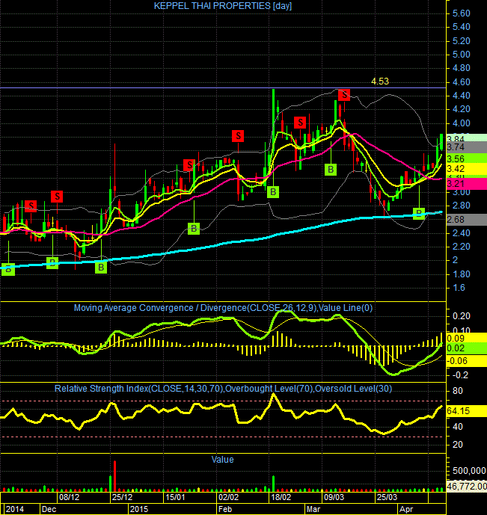
Task: Click the 4.53 resistance level label
Action: (380, 81)
